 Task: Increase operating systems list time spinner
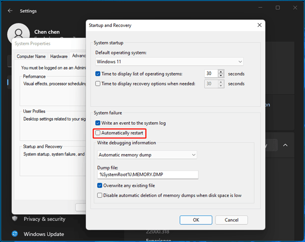click(221, 71)
